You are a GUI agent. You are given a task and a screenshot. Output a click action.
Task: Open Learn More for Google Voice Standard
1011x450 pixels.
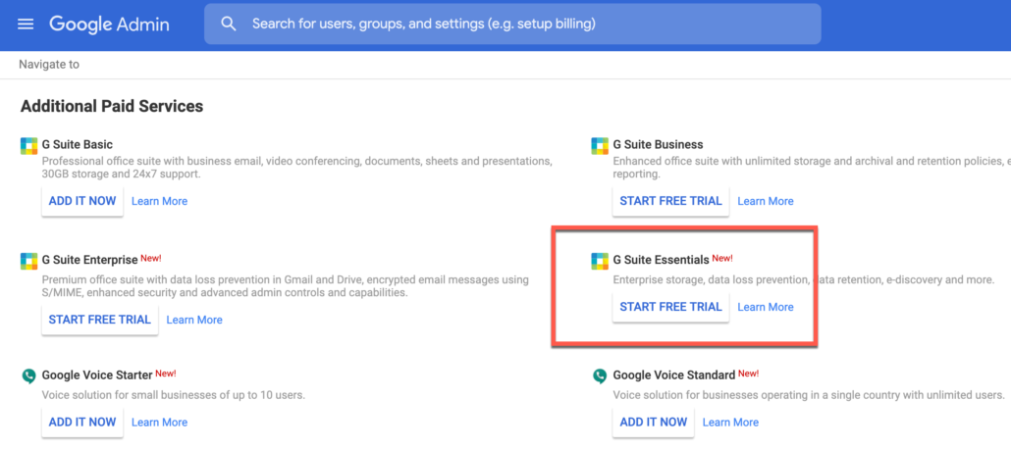pos(730,423)
